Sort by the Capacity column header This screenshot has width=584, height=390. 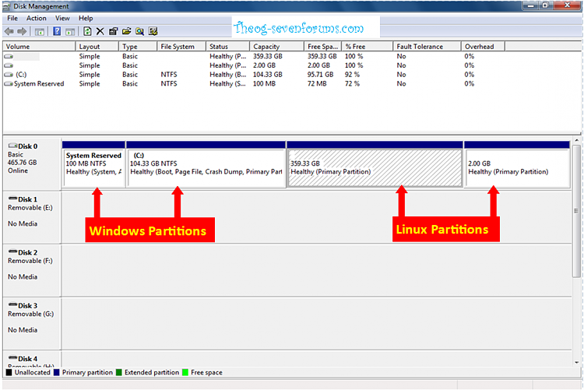coord(276,47)
